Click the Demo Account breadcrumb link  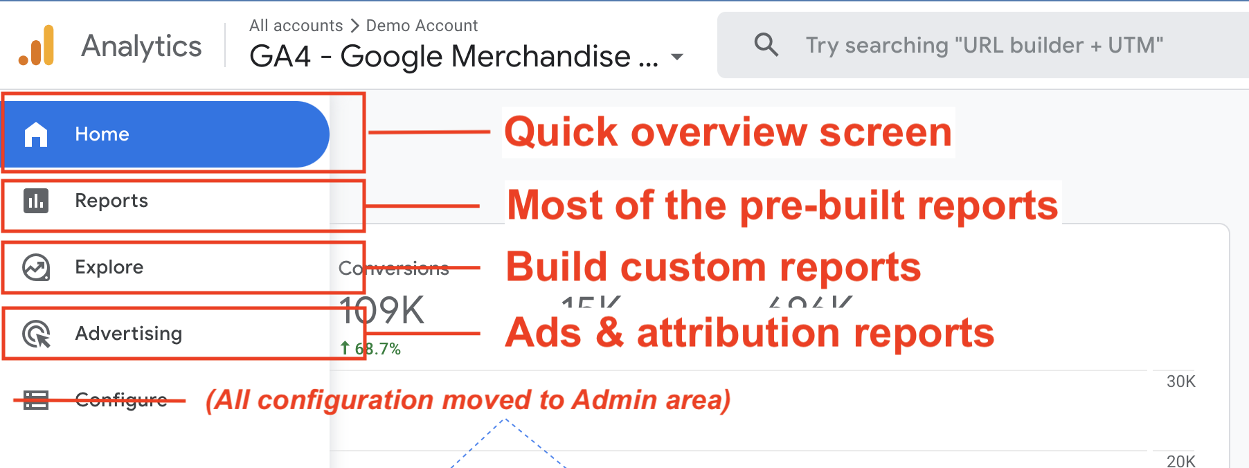422,26
